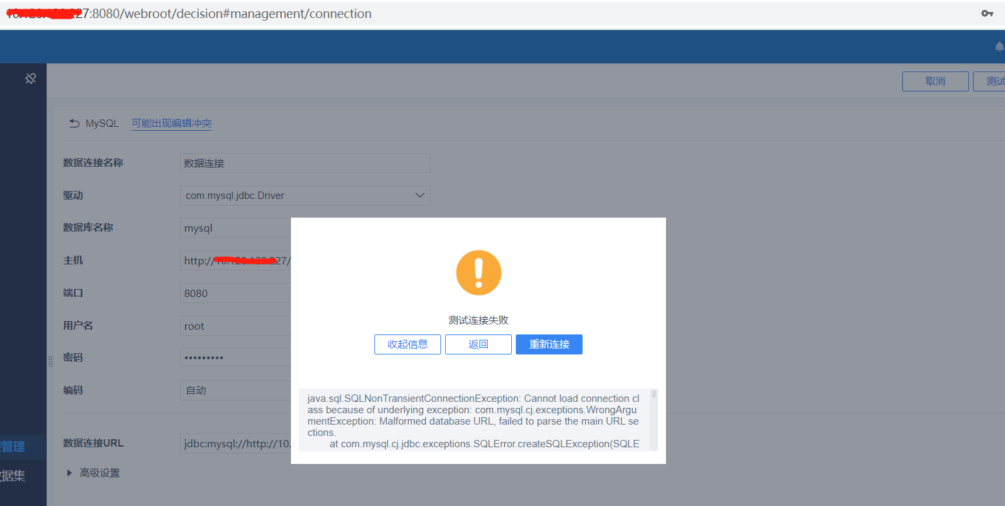1005x506 pixels.
Task: Click the 密码 password field
Action: click(x=236, y=358)
